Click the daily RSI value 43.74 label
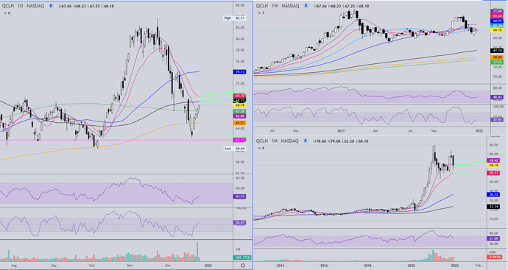This screenshot has height=270, width=508. pos(240,196)
